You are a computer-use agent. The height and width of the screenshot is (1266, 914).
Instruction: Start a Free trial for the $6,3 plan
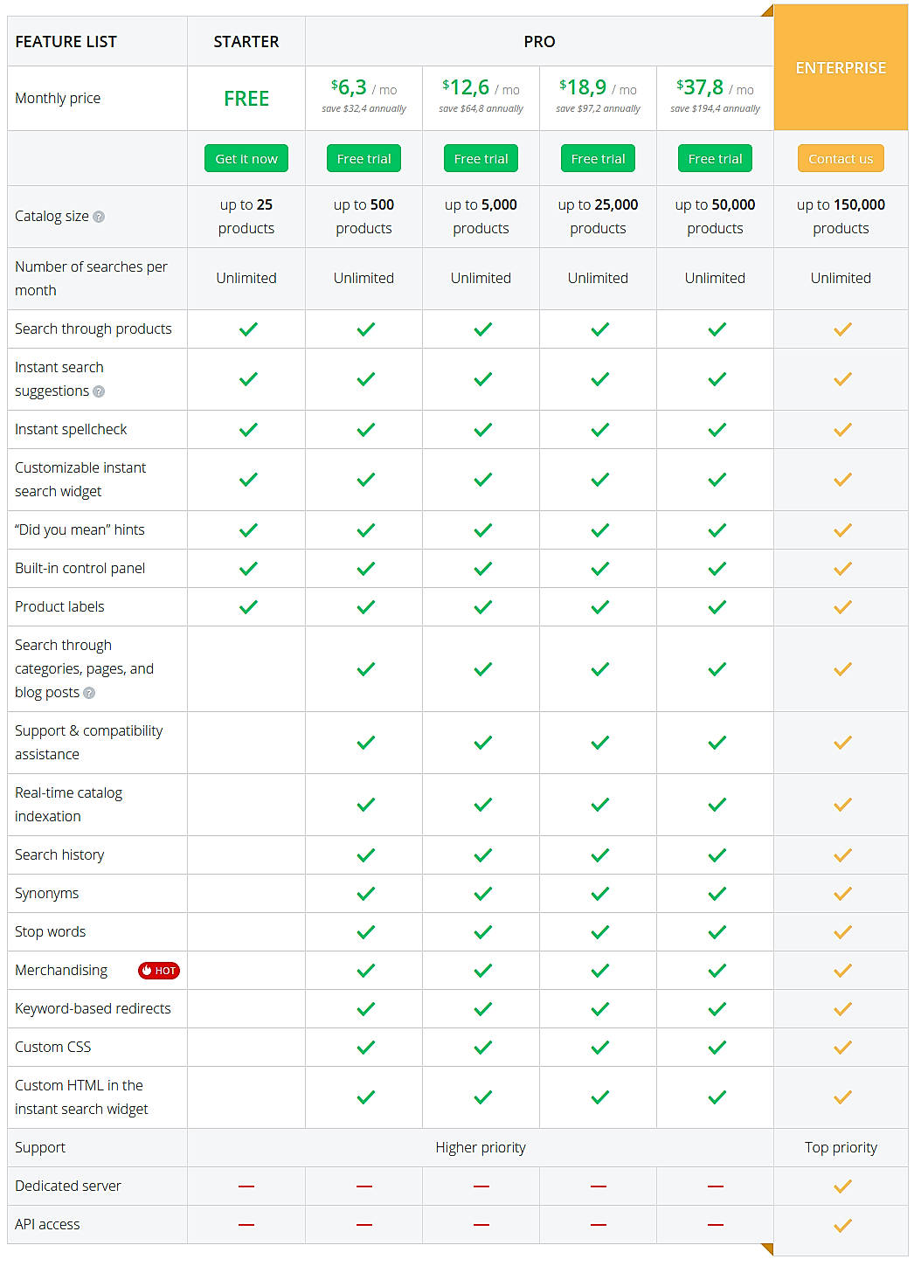[x=364, y=158]
